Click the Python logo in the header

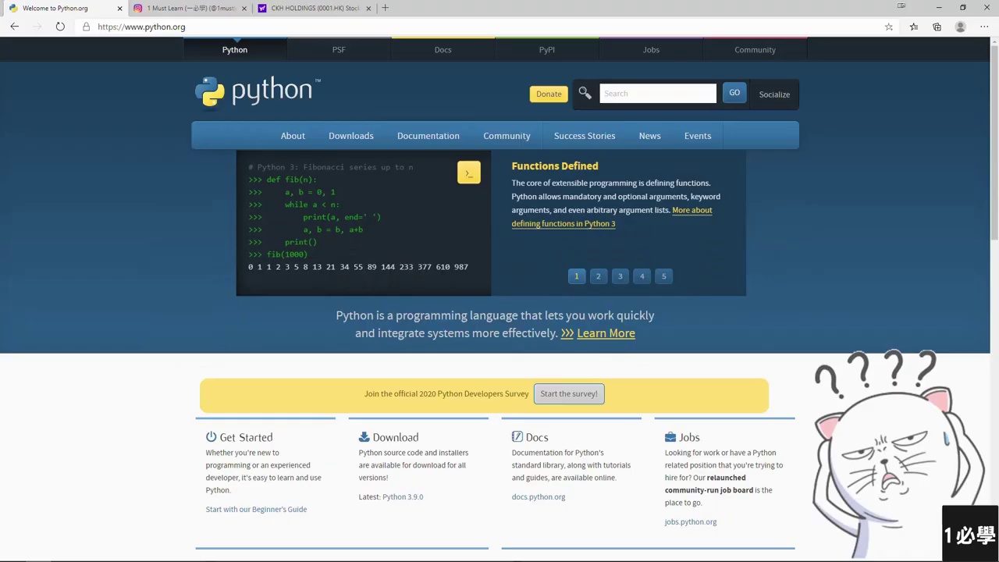(x=257, y=91)
